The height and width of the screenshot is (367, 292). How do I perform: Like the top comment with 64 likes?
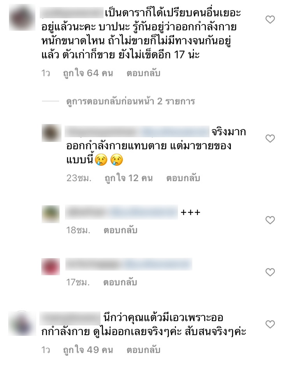270,19
